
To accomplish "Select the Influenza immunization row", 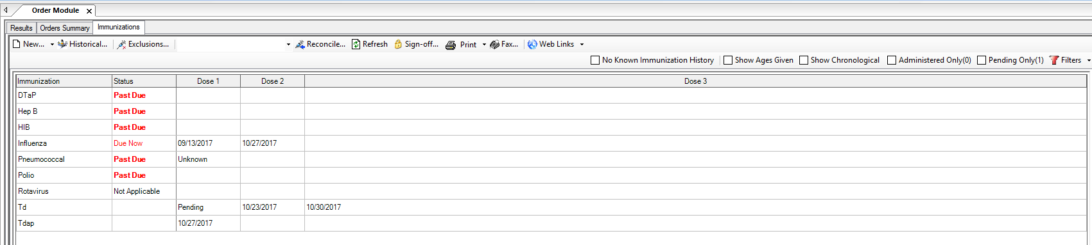I will pyautogui.click(x=551, y=143).
